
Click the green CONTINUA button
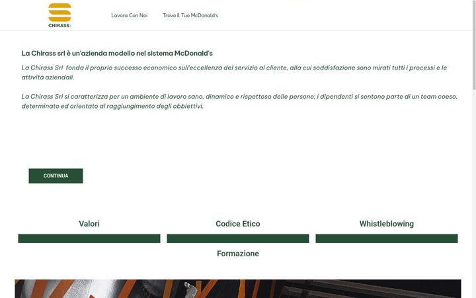click(56, 175)
